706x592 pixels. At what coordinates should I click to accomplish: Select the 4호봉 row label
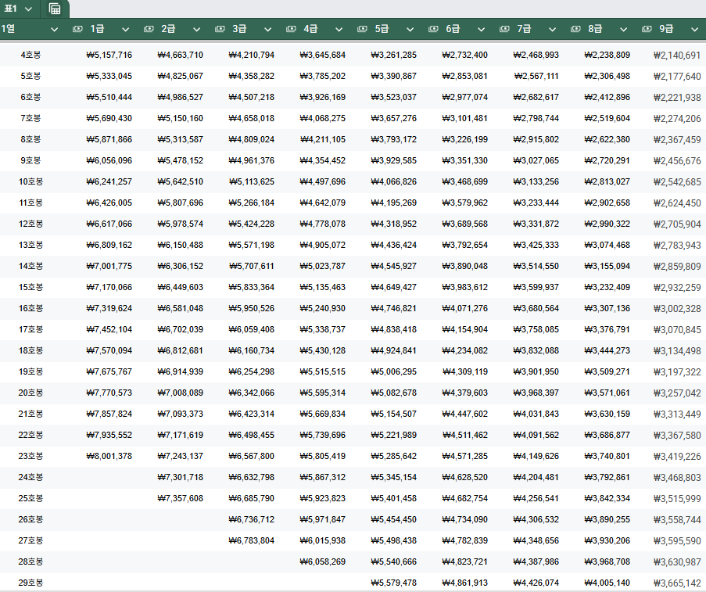(30, 55)
